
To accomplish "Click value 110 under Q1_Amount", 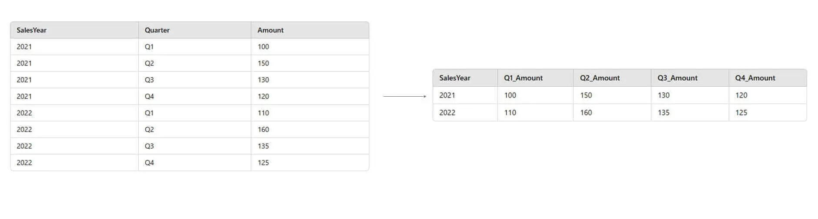I will 510,113.
